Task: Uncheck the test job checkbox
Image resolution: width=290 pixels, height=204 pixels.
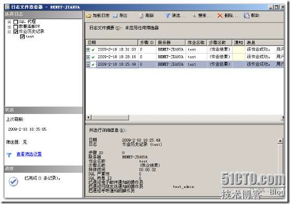Action: point(22,37)
